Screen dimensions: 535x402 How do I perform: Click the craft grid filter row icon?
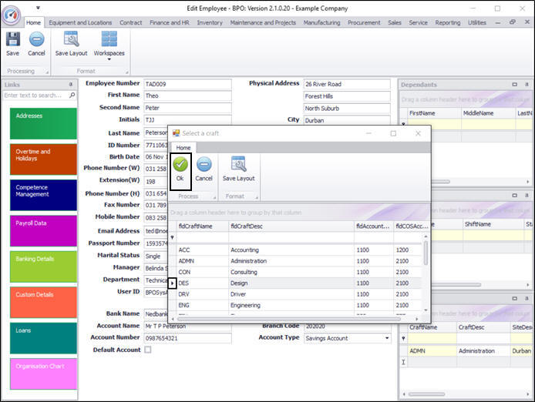pos(173,237)
